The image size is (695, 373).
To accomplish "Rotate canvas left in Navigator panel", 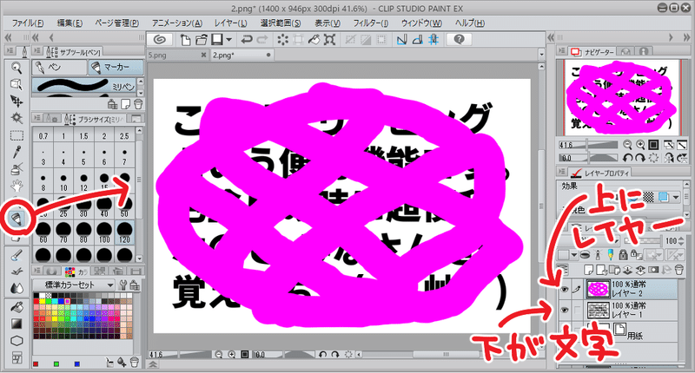I will click(627, 158).
